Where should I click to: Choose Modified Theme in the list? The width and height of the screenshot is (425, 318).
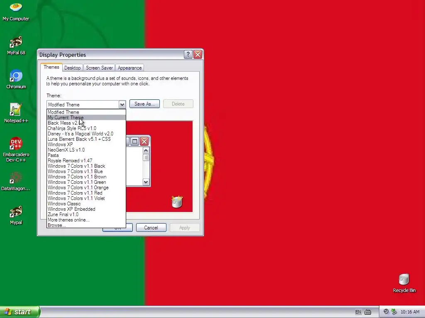[x=86, y=112]
